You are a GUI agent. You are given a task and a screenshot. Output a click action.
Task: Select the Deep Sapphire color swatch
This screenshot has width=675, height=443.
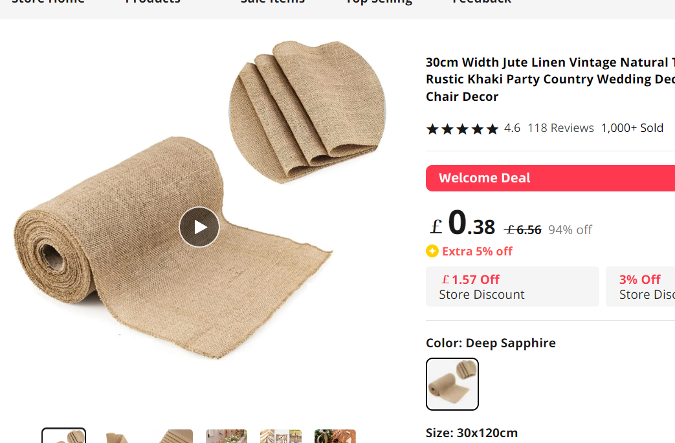pyautogui.click(x=452, y=384)
